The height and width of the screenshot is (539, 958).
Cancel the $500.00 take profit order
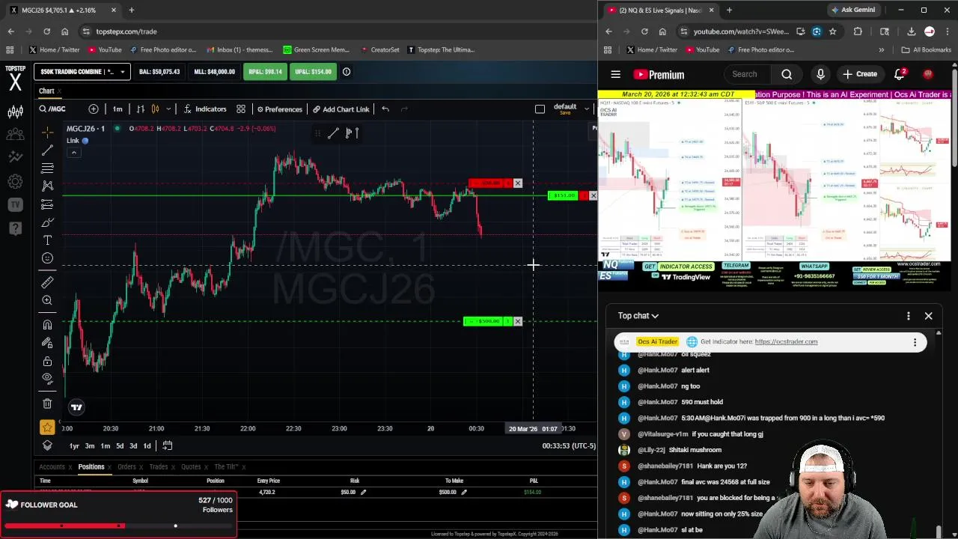tap(517, 321)
